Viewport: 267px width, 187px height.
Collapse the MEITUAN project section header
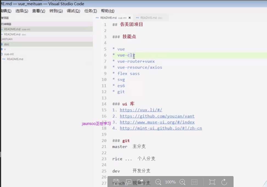pos(47,39)
